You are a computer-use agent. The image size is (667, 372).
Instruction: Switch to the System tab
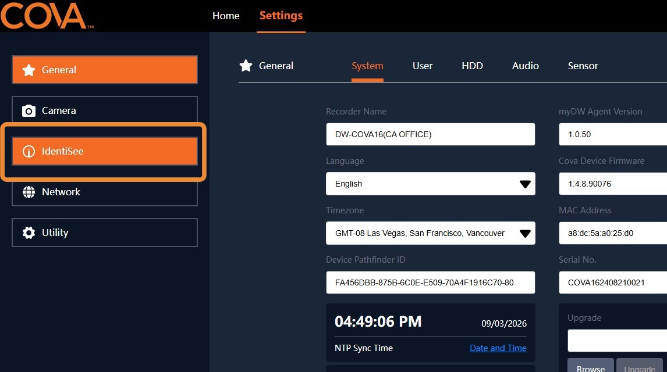coord(367,66)
